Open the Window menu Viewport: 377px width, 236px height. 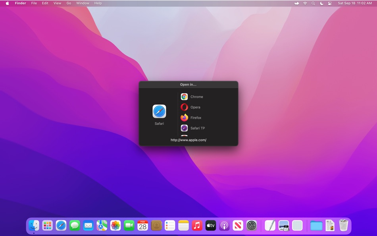pyautogui.click(x=83, y=3)
